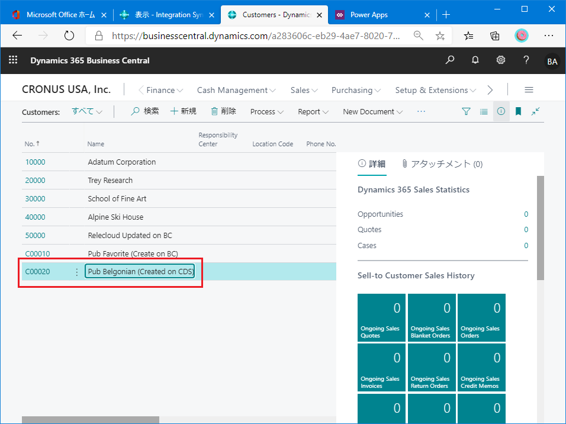566x424 pixels.
Task: Open customer number C00010
Action: click(x=37, y=254)
